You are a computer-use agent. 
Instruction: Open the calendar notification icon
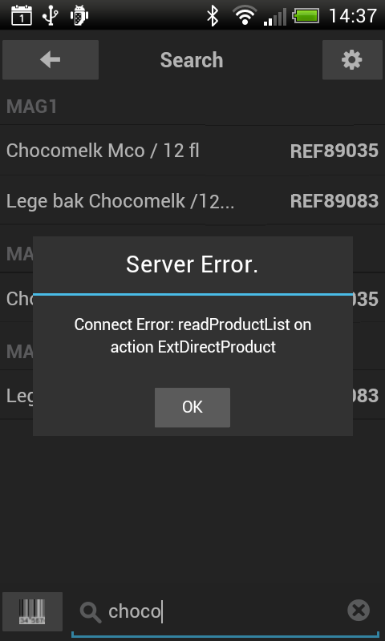pos(22,15)
